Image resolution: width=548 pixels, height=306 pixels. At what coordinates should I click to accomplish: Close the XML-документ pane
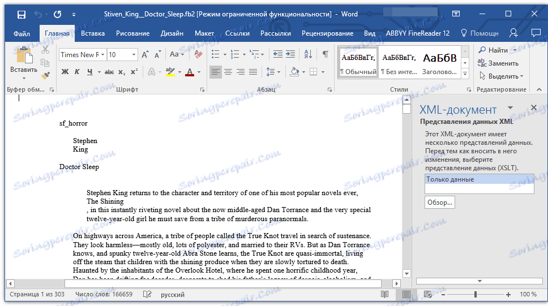coord(534,107)
